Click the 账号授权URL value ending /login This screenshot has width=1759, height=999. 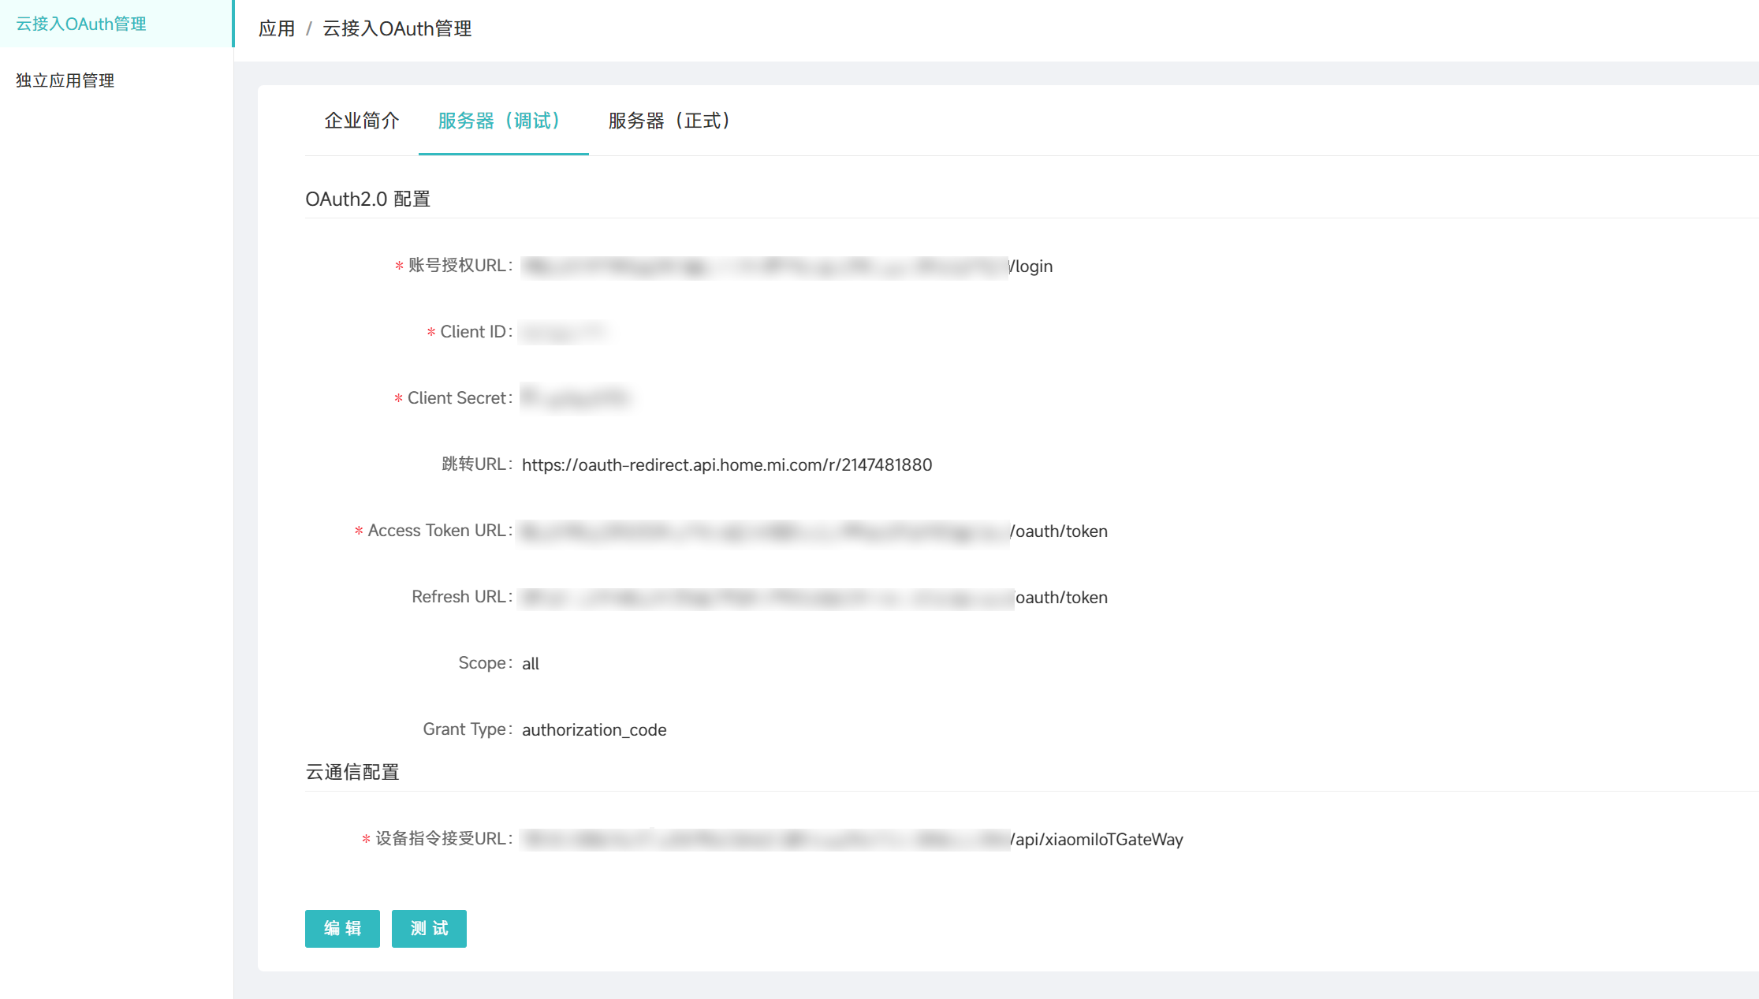coord(786,267)
